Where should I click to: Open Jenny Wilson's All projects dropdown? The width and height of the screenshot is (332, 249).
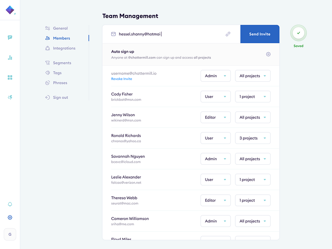(x=253, y=117)
